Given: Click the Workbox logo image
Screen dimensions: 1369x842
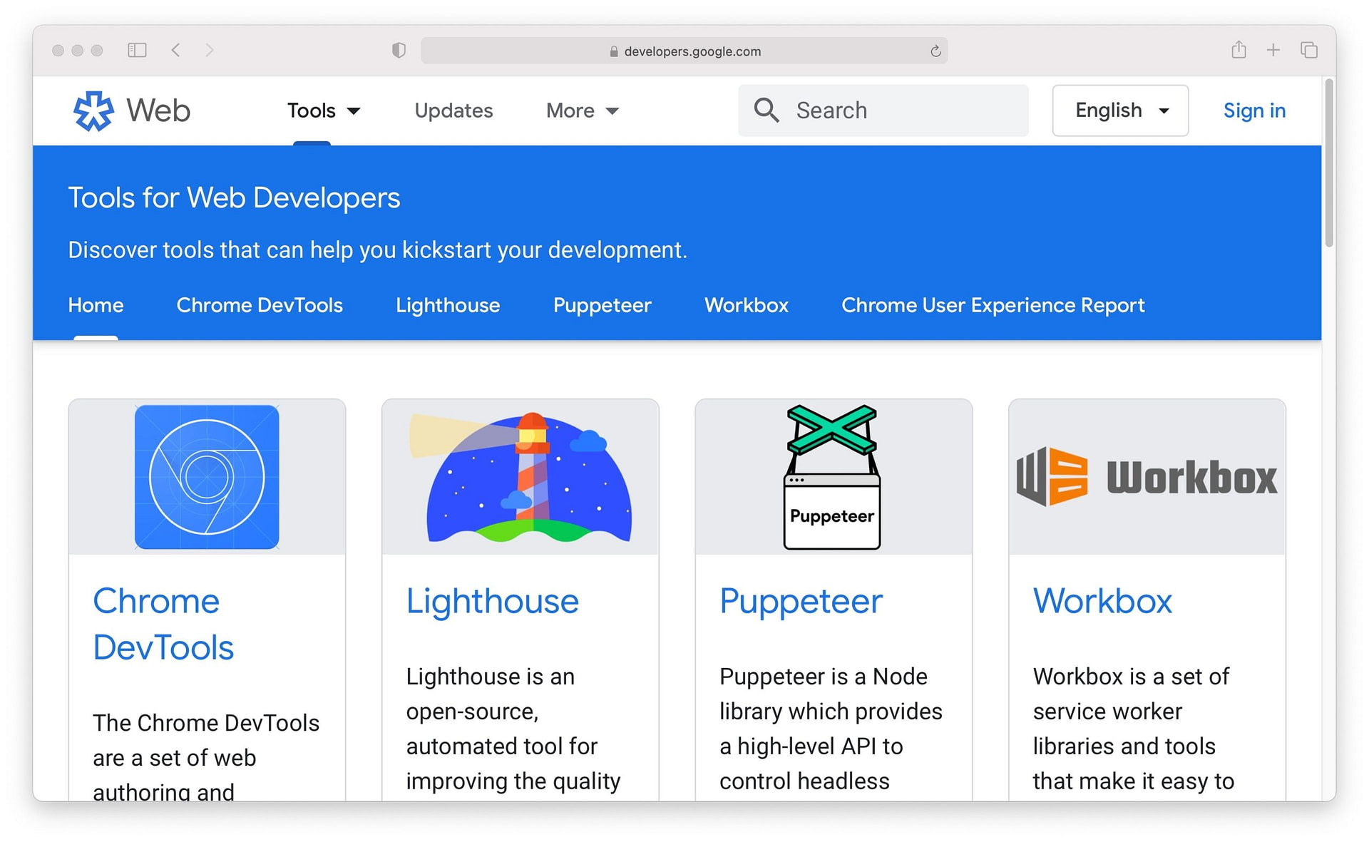Looking at the screenshot, I should pyautogui.click(x=1147, y=477).
